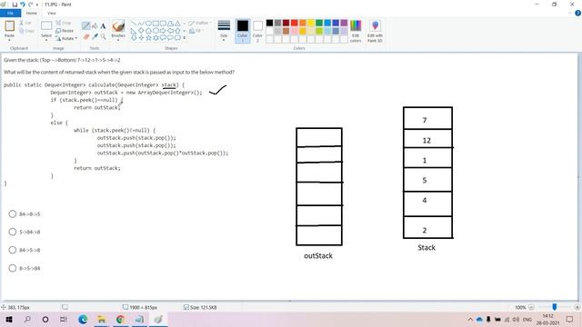Image resolution: width=582 pixels, height=327 pixels.
Task: Open the Windows Start menu
Action: point(8,319)
